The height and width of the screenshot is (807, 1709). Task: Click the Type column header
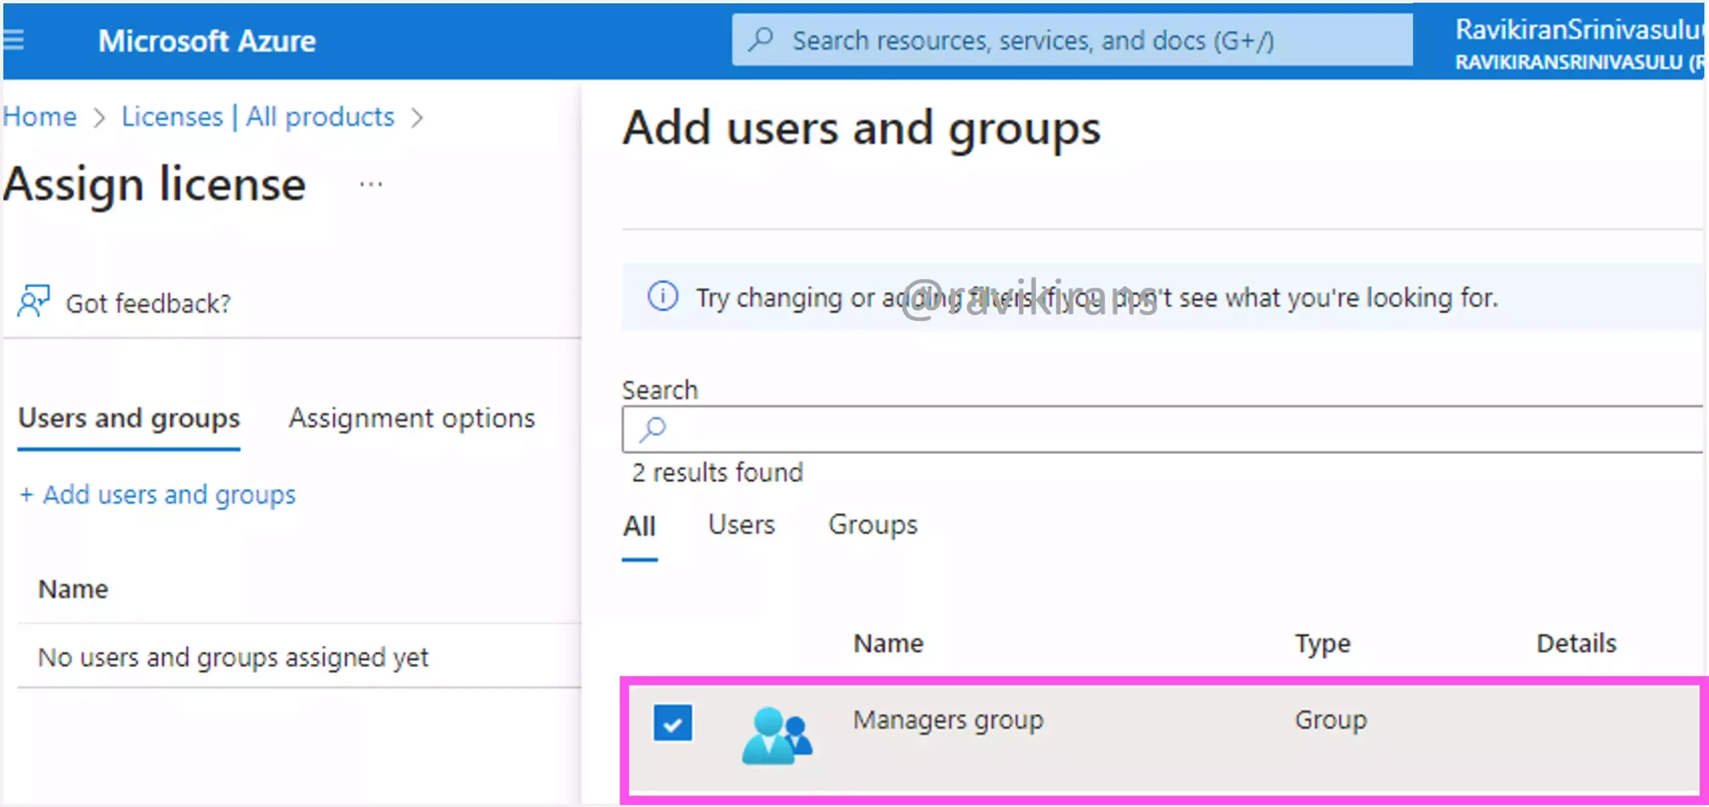coord(1323,644)
